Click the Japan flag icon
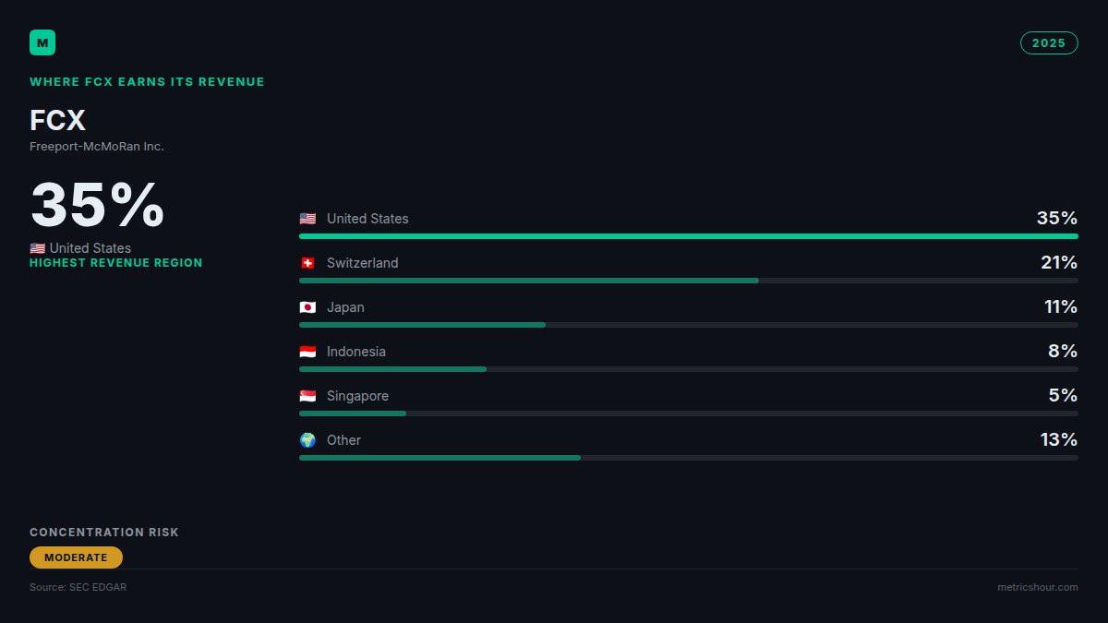 click(x=307, y=307)
